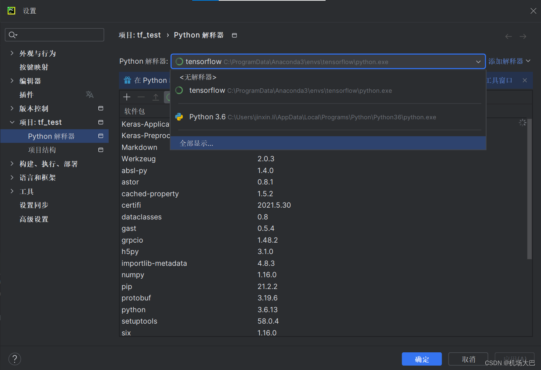The image size is (541, 370).
Task: Click project-level icon beside Python 解释器 tree row
Action: pyautogui.click(x=101, y=136)
